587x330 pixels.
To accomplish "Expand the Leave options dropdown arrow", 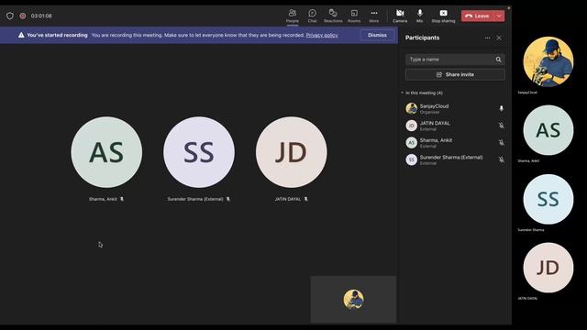I will 499,16.
